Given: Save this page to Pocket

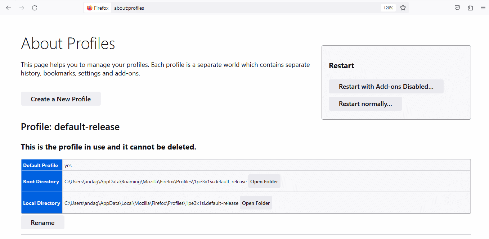Looking at the screenshot, I should click(457, 7).
